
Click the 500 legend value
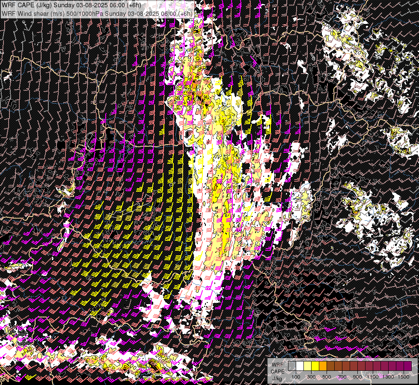click(327, 377)
